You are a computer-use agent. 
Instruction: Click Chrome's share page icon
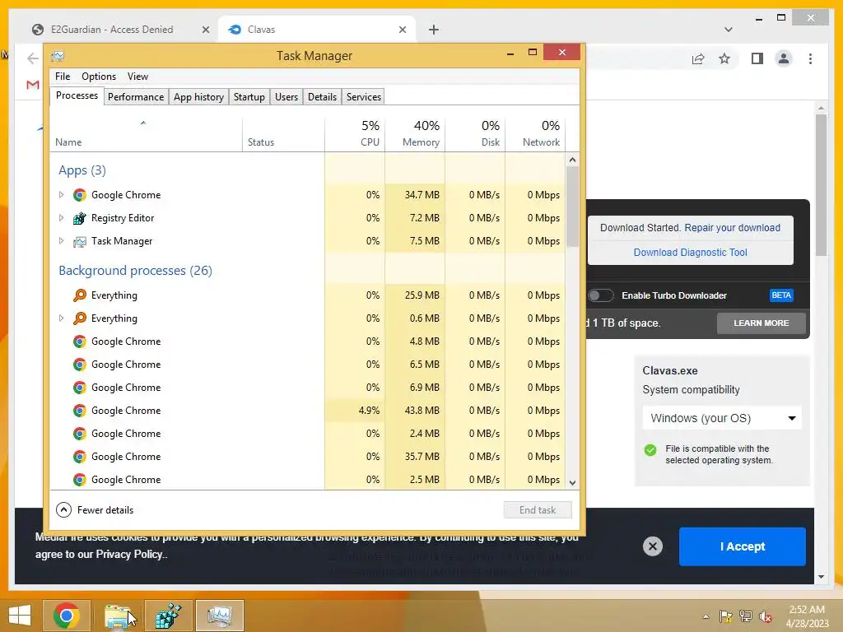point(698,58)
